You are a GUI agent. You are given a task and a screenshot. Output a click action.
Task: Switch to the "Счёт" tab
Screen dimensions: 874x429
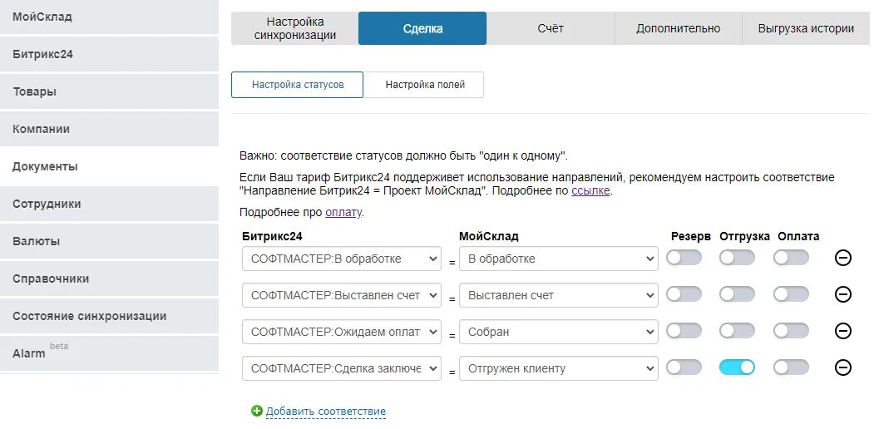tap(551, 28)
